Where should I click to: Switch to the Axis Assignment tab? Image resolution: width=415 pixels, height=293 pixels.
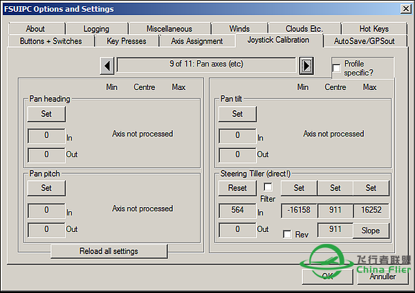click(x=196, y=41)
